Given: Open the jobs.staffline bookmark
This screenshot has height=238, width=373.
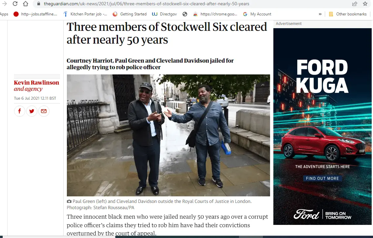Looking at the screenshot, I should click(35, 14).
